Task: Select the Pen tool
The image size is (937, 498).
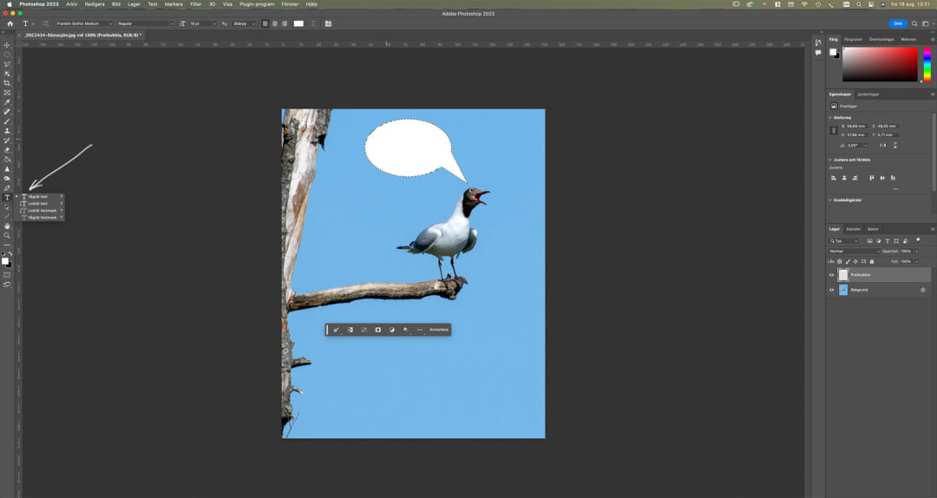Action: click(x=7, y=187)
